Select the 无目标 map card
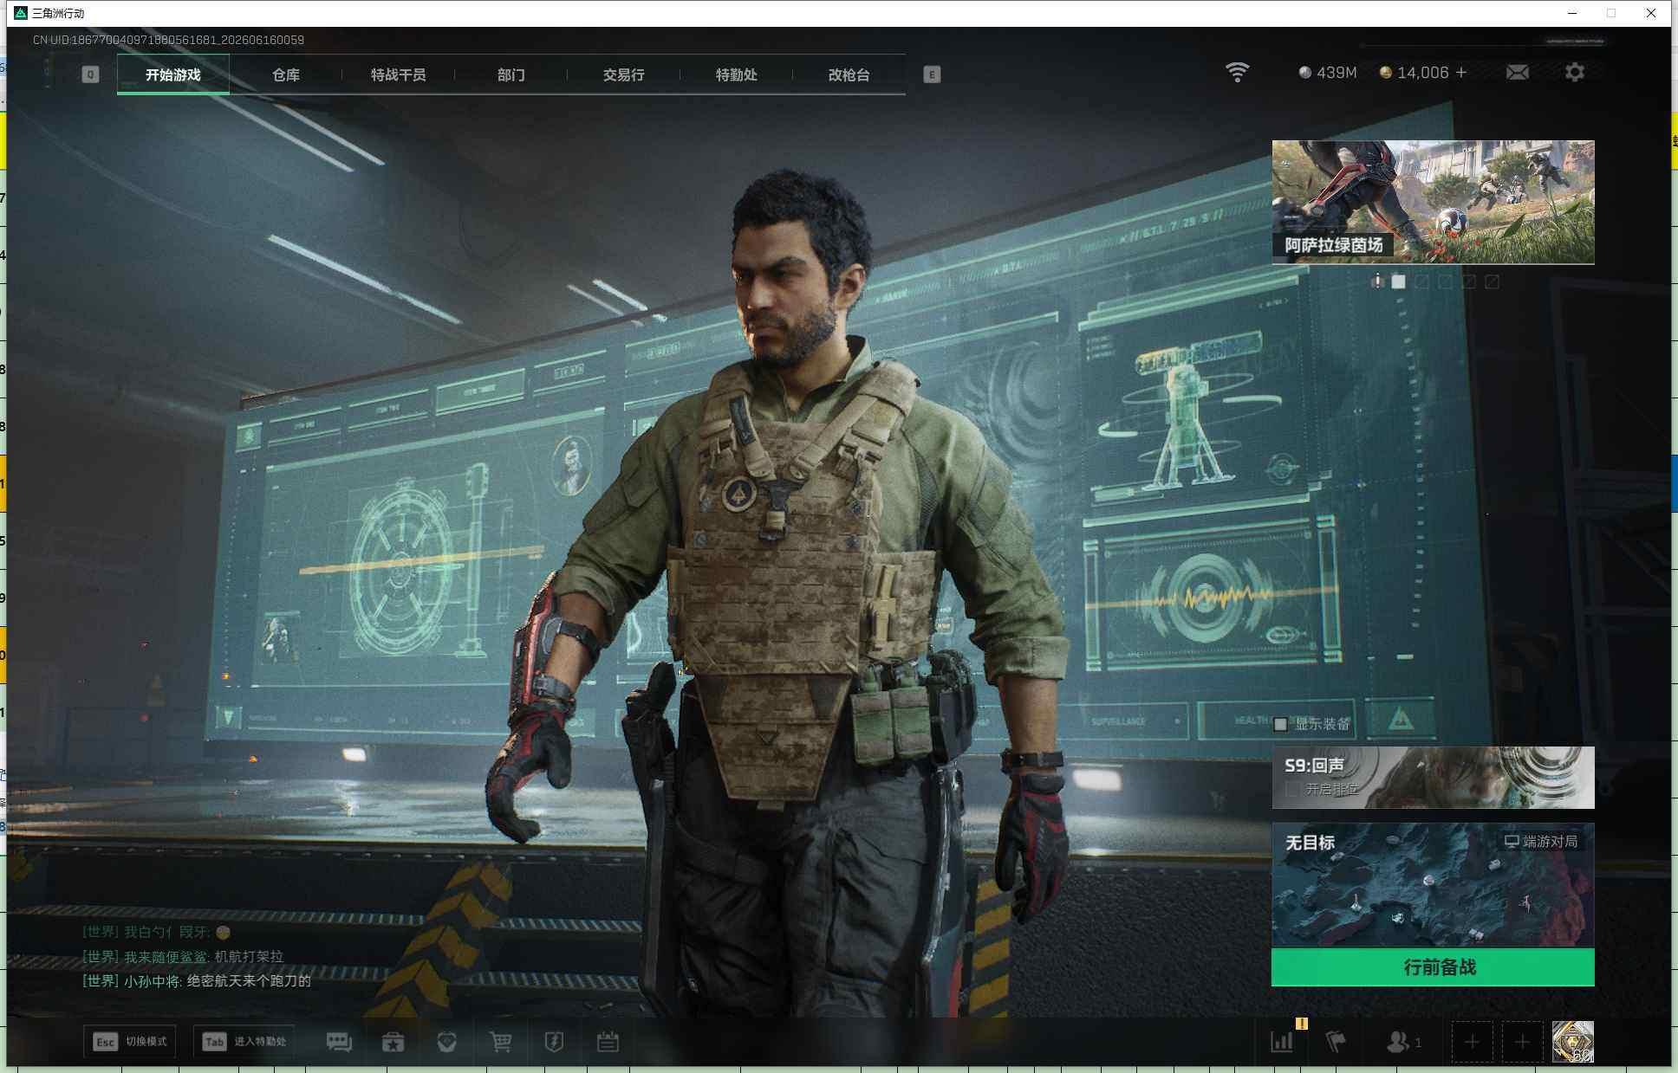The width and height of the screenshot is (1678, 1073). [x=1433, y=885]
